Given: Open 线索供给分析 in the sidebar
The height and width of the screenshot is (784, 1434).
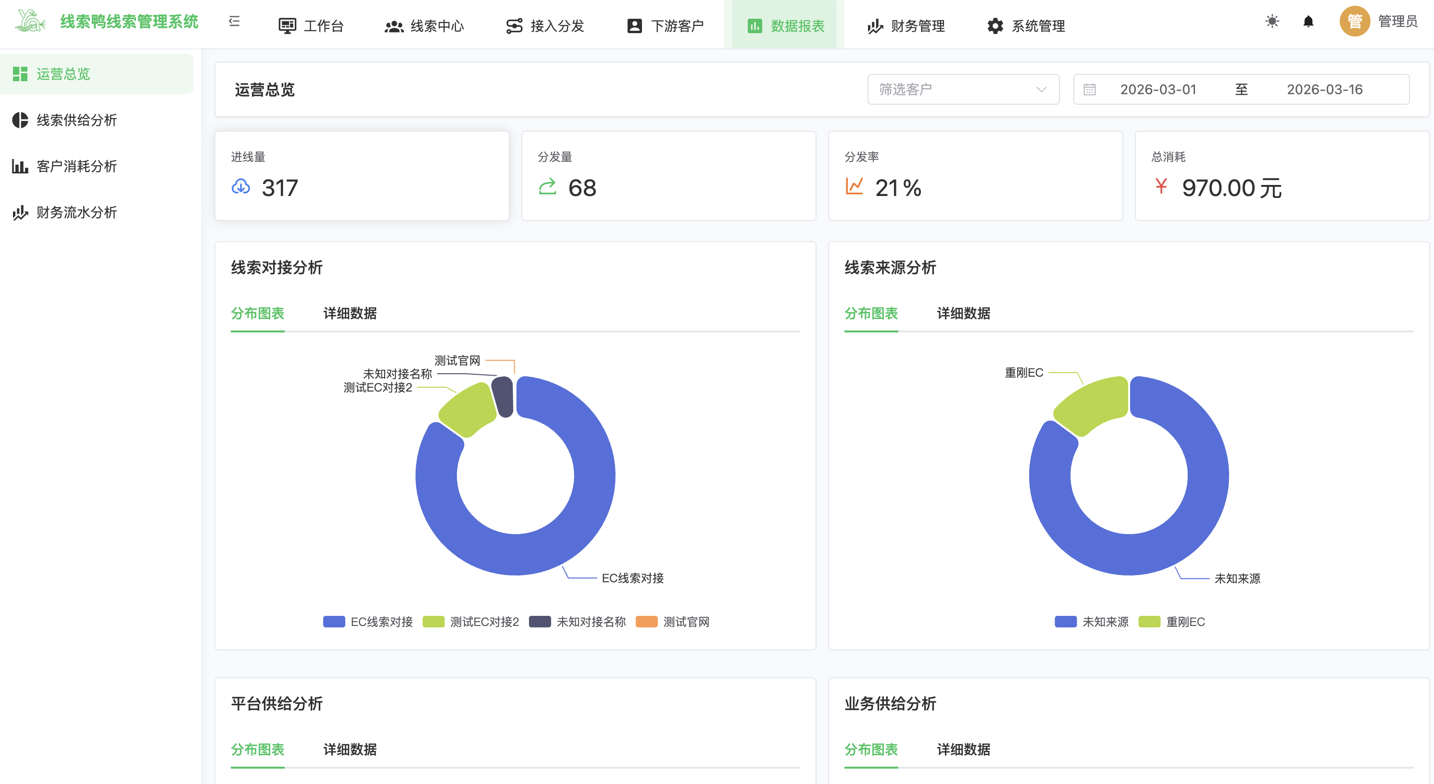Looking at the screenshot, I should point(76,120).
